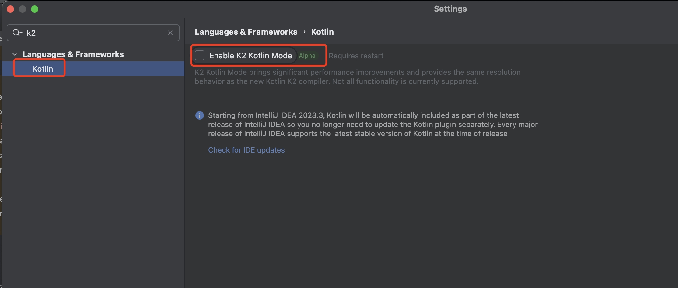Select the Languages & Frameworks tree label
The width and height of the screenshot is (678, 288).
pyautogui.click(x=73, y=54)
